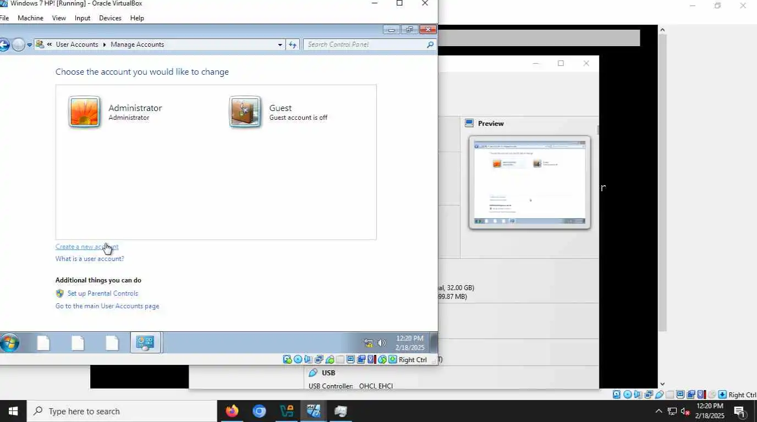Focus the Search Control Panel field
Screen dimensions: 757x422
[370, 45]
